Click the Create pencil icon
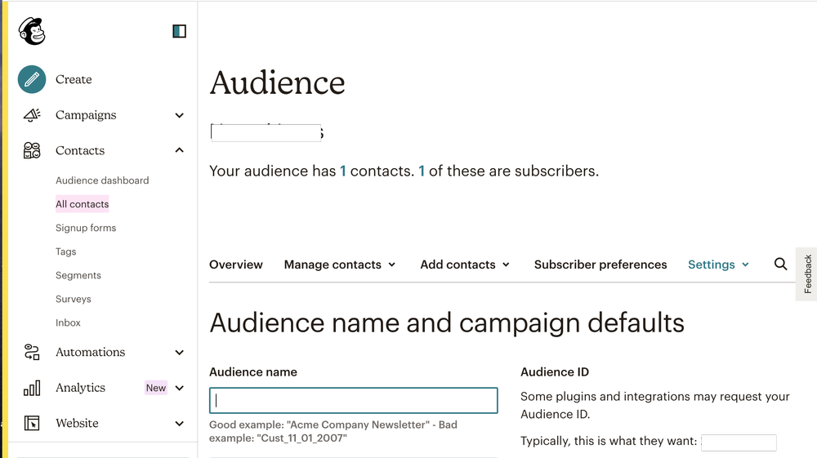817x458 pixels. pos(32,79)
